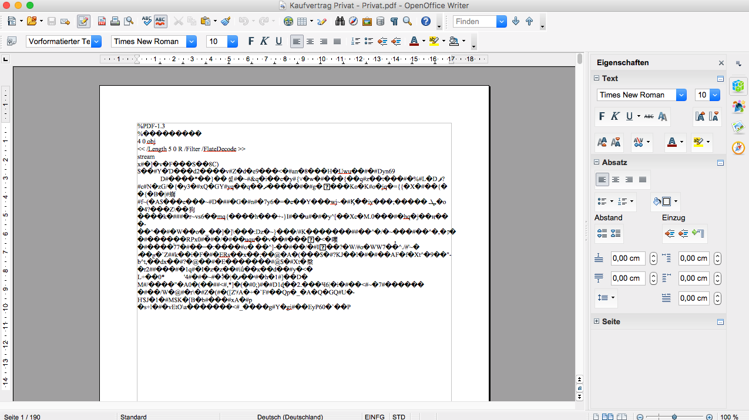Toggle automatic spellcheck on toolbar
Viewport: 749px width, 420px height.
pos(160,22)
